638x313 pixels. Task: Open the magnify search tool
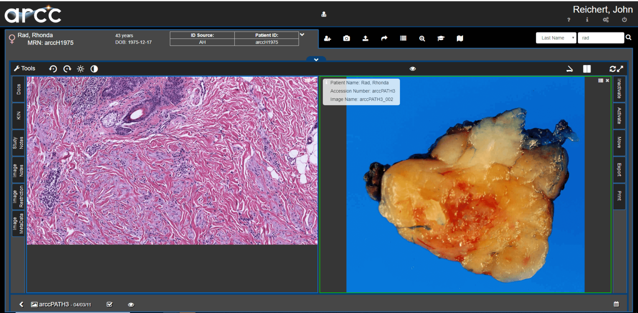(422, 38)
